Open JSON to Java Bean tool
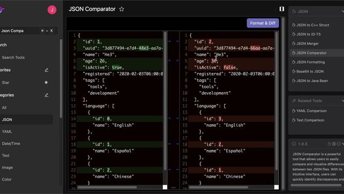Screen dimensions: 344x194 point(312,81)
